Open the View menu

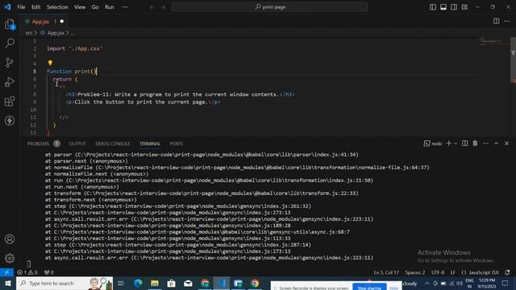click(80, 7)
